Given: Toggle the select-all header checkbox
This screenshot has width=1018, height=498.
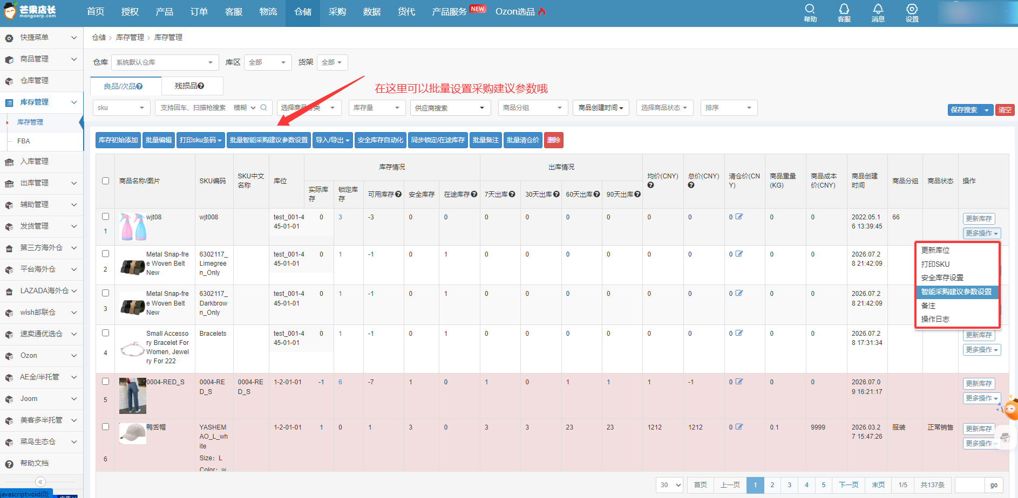Looking at the screenshot, I should tap(106, 181).
